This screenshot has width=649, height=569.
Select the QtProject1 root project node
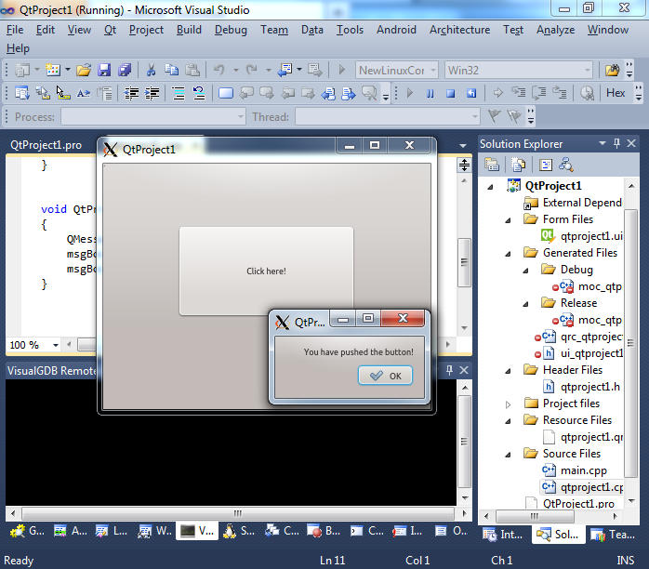pyautogui.click(x=553, y=185)
